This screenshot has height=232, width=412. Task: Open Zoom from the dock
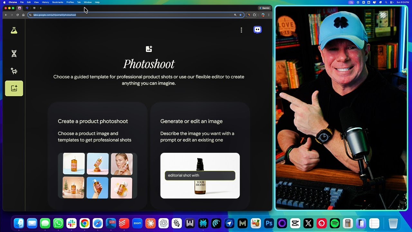click(x=137, y=223)
